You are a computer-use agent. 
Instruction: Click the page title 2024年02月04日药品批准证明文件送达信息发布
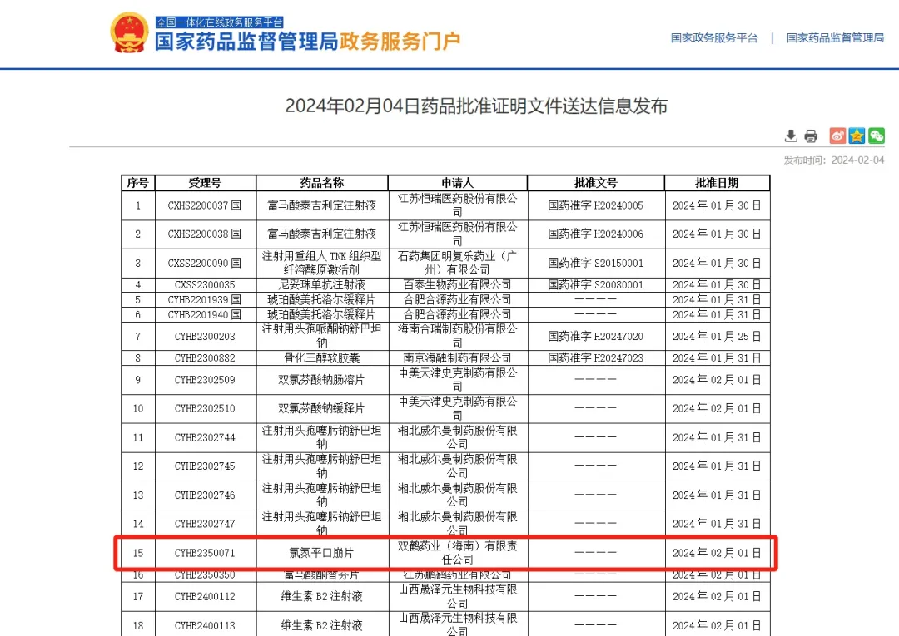click(x=476, y=106)
